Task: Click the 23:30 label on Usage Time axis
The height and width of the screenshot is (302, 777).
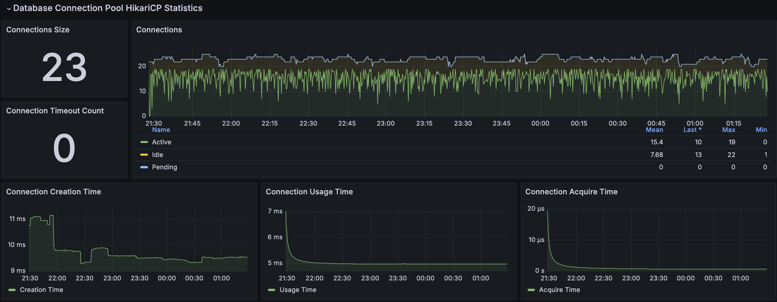Action: (x=398, y=278)
